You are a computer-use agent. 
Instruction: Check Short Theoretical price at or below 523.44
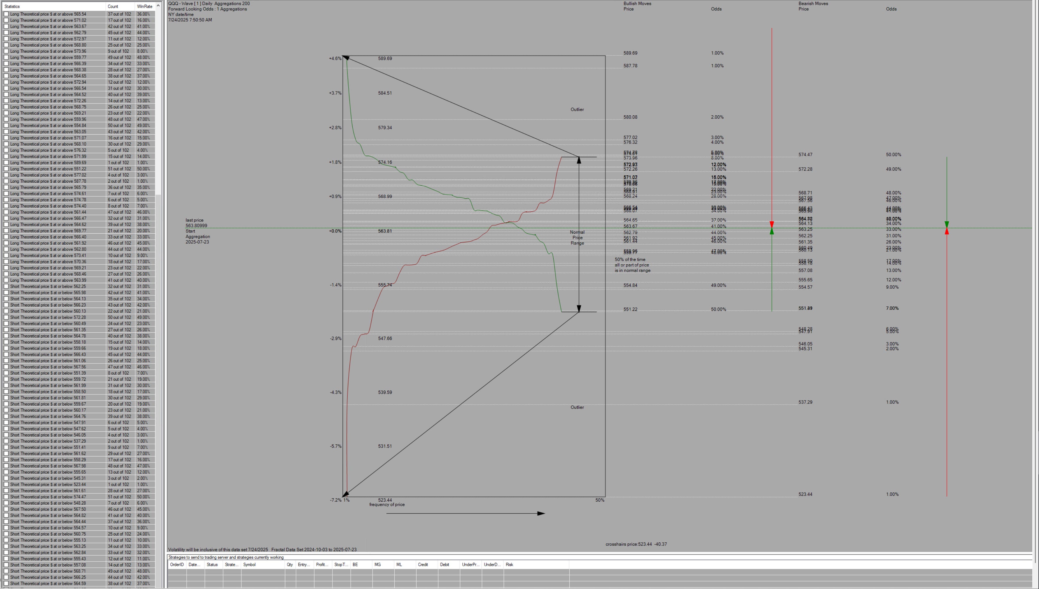6,484
